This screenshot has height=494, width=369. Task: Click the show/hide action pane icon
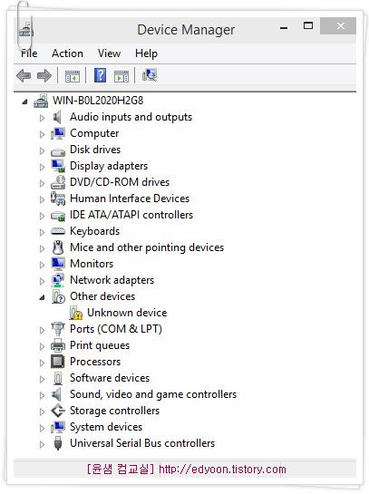pos(121,76)
